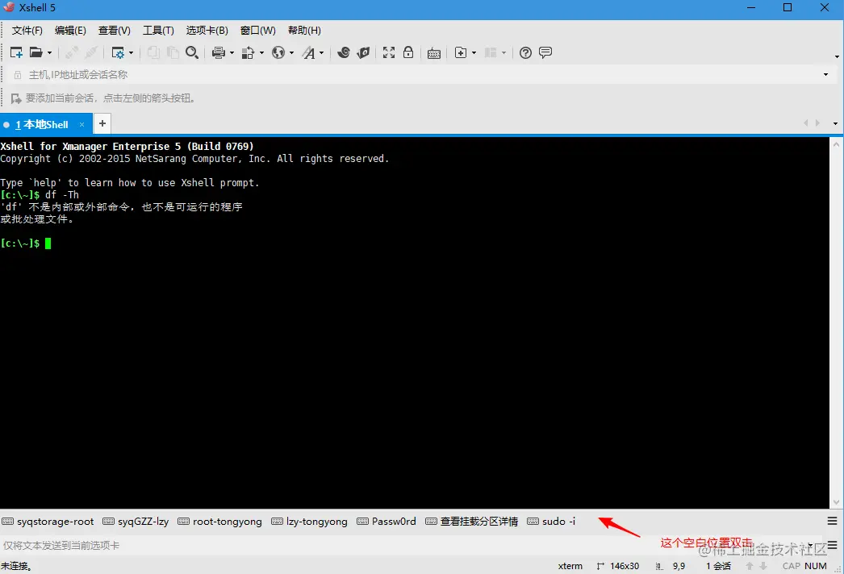Launch Xagent via the toolbar icon

364,52
